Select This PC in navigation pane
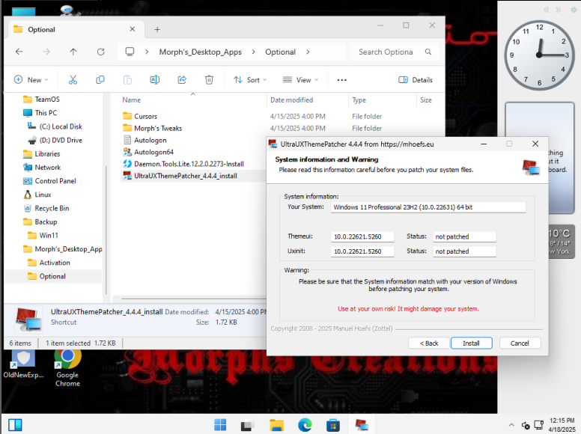581x434 pixels. click(46, 112)
